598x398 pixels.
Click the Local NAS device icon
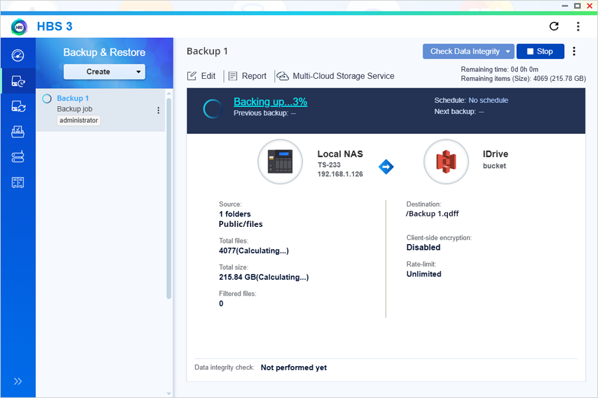click(280, 161)
